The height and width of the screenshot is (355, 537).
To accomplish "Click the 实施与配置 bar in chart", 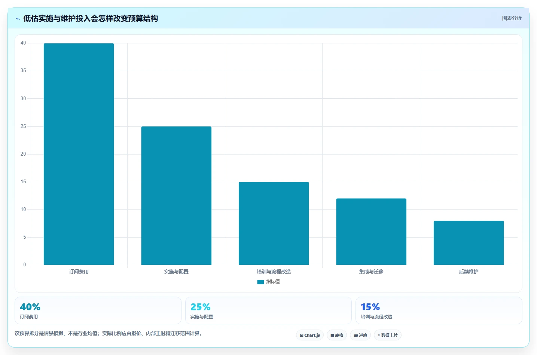I will 176,196.
